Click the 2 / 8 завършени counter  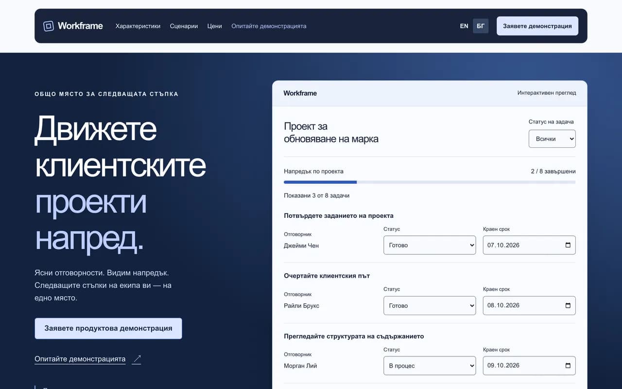[553, 171]
